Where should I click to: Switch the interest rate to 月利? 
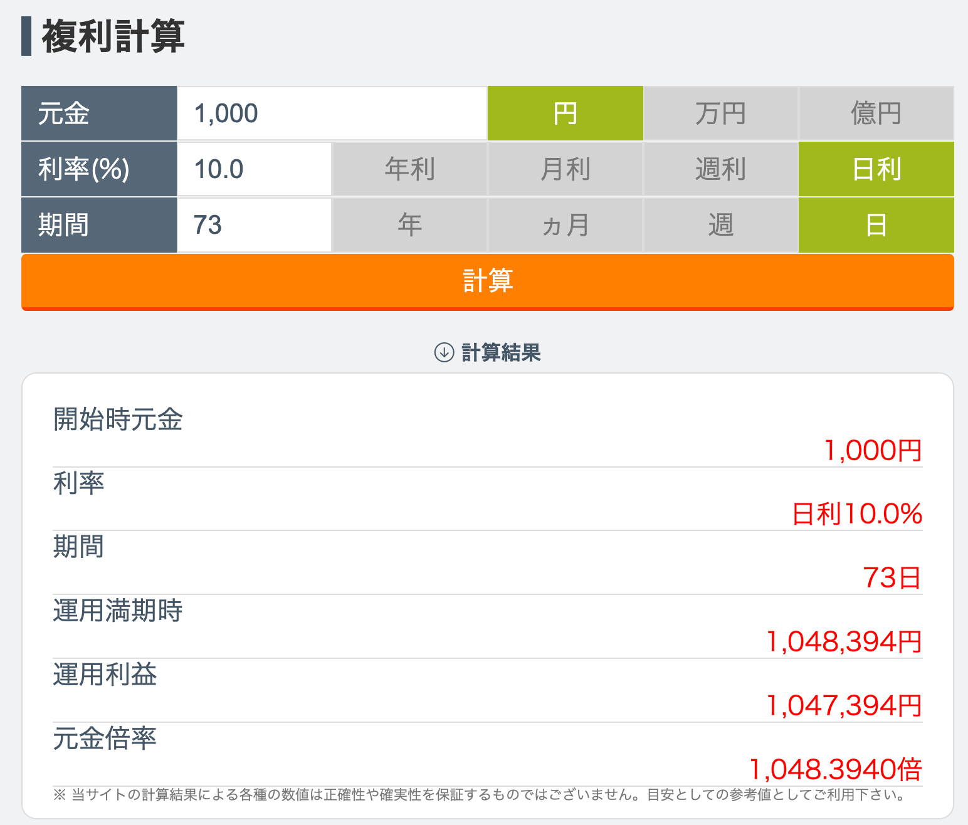[565, 168]
